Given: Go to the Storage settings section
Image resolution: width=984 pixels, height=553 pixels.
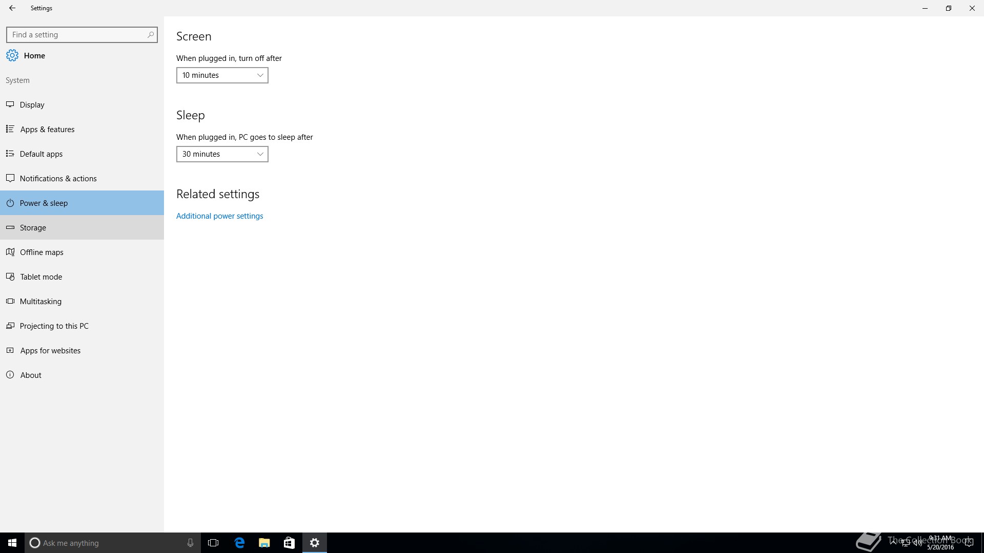Looking at the screenshot, I should (33, 228).
